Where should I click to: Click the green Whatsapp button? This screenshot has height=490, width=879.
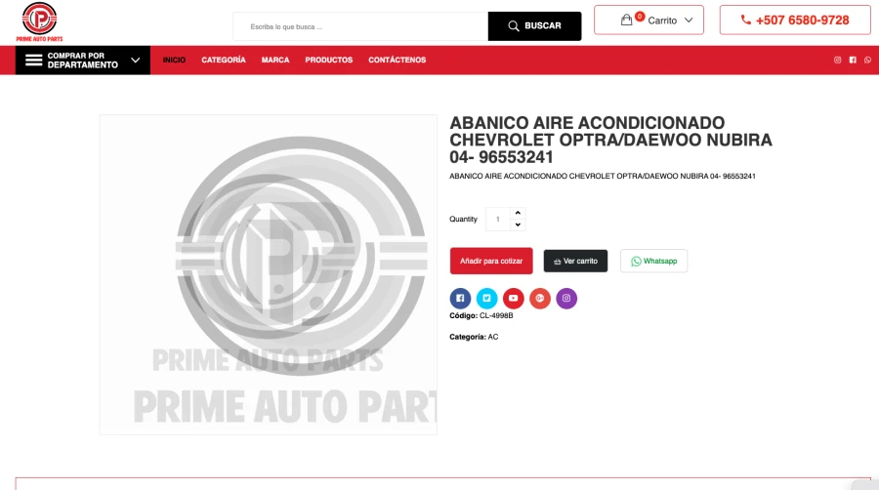coord(653,261)
